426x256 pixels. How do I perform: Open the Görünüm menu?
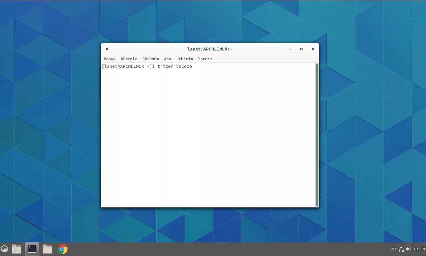tap(150, 59)
